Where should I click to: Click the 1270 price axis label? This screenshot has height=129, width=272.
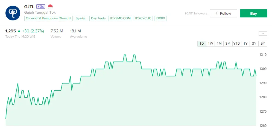tap(263, 112)
